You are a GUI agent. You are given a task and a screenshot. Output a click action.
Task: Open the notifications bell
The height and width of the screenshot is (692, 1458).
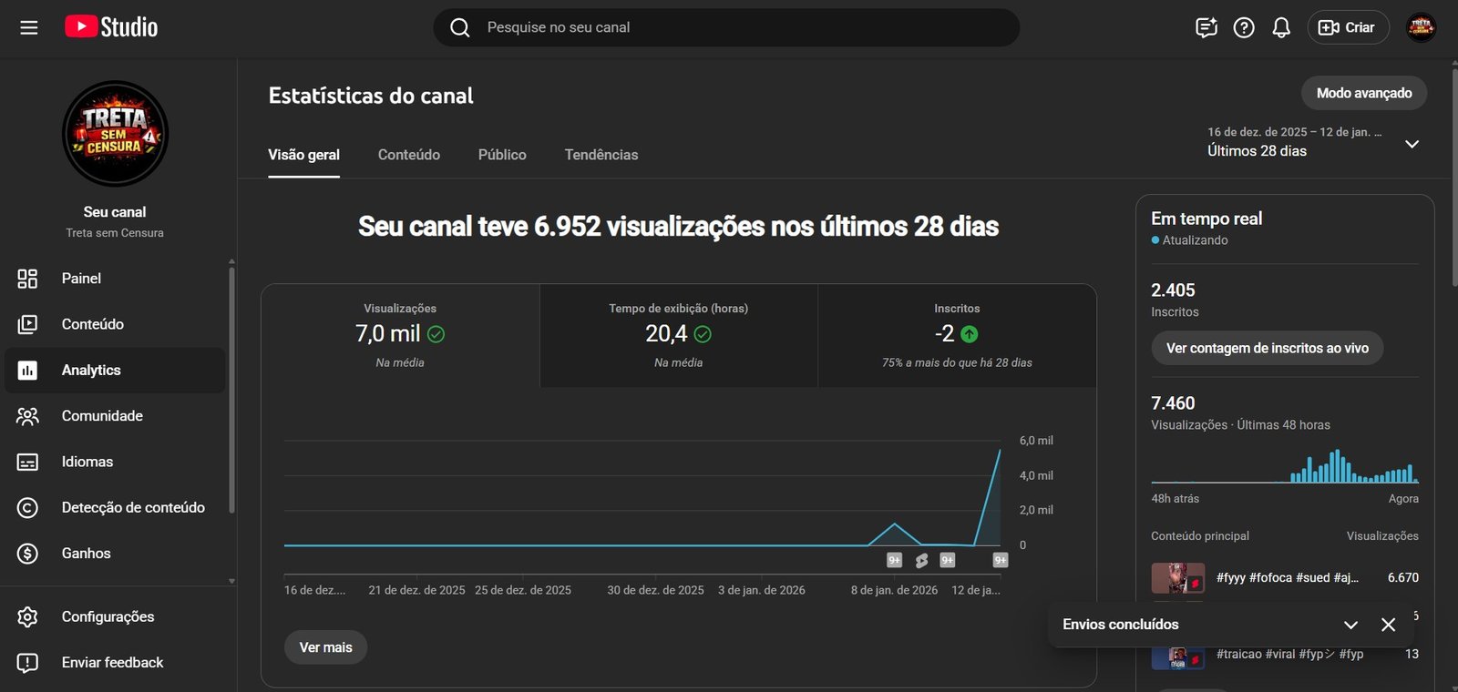[1281, 27]
